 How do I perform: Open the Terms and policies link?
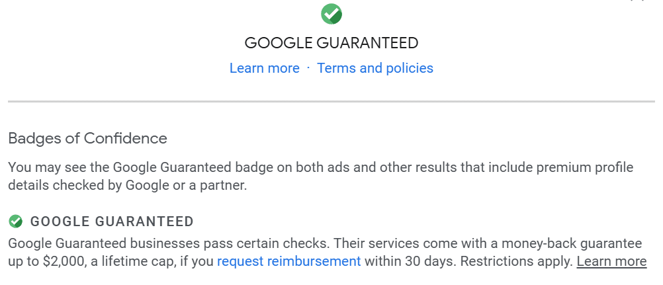pyautogui.click(x=375, y=68)
